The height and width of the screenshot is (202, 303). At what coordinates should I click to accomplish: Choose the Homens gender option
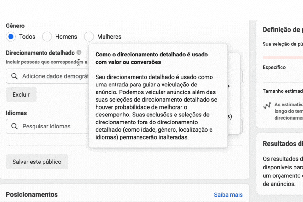click(x=47, y=37)
